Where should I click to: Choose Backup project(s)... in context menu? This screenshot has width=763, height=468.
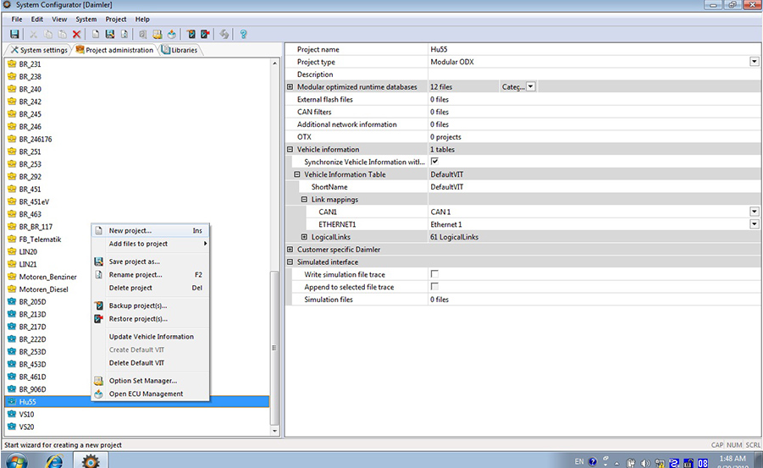point(151,306)
